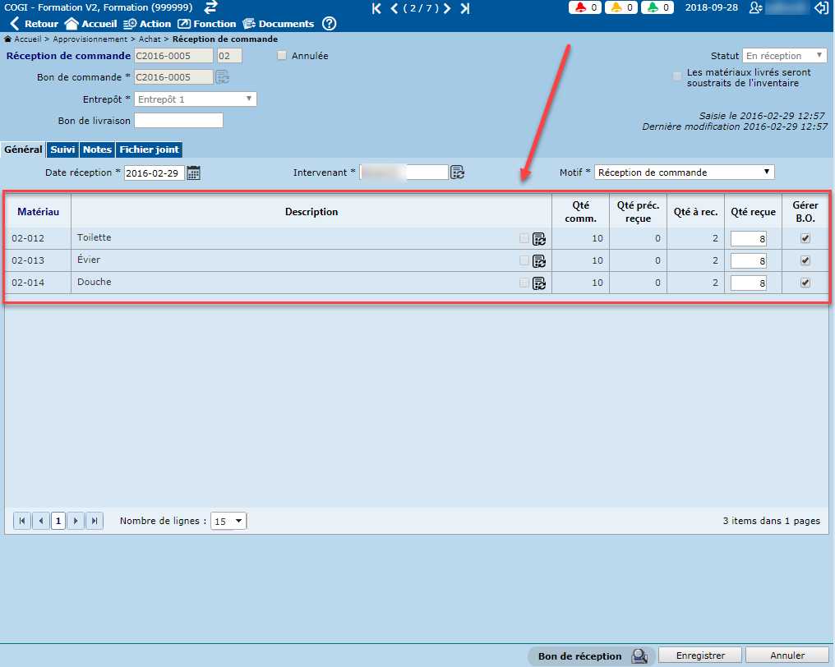Click the lookup icon next to Intervenant field
835x667 pixels.
coord(458,172)
